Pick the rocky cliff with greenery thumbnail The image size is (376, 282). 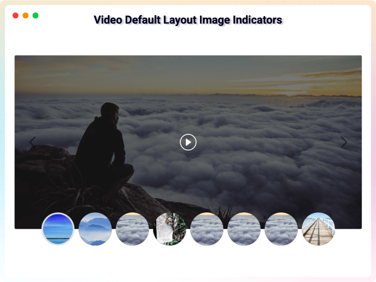pos(169,229)
